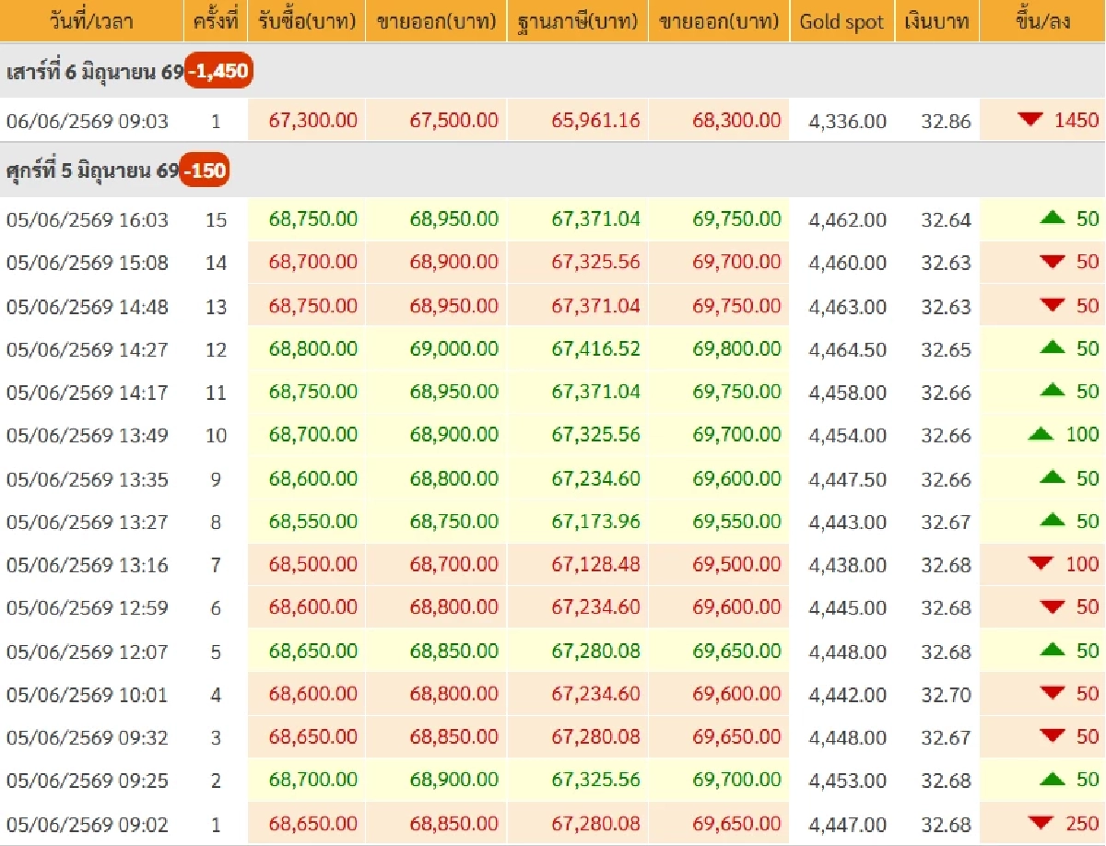The height and width of the screenshot is (846, 1106).
Task: Click the tax base value 65,961.16
Action: 595,120
